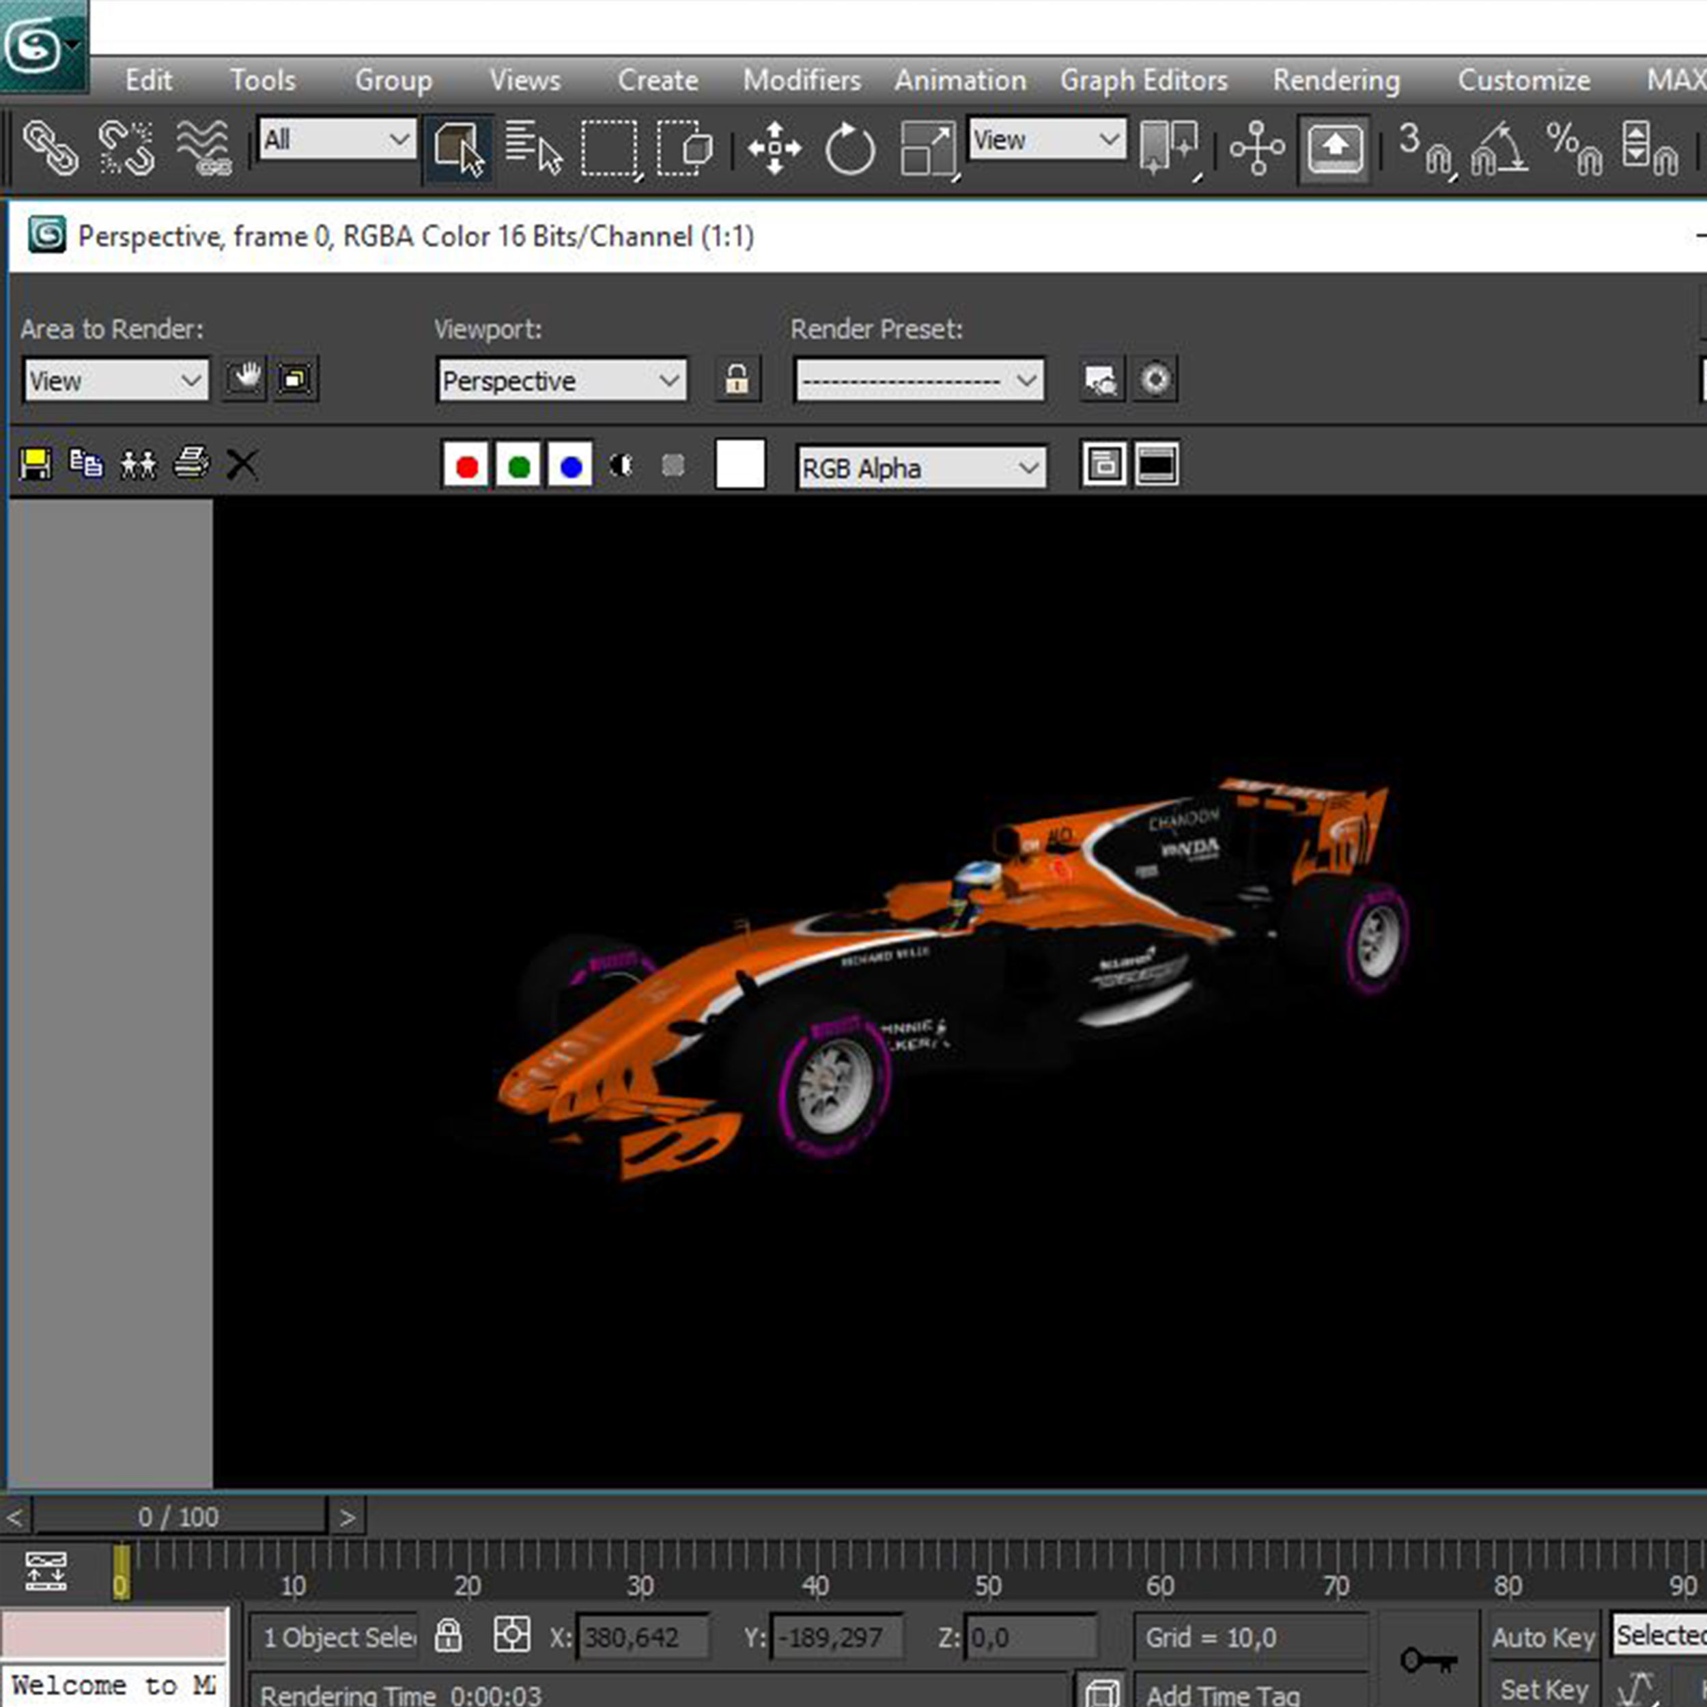Screen dimensions: 1707x1707
Task: Toggle Selection Lock padlock in status bar
Action: [448, 1636]
